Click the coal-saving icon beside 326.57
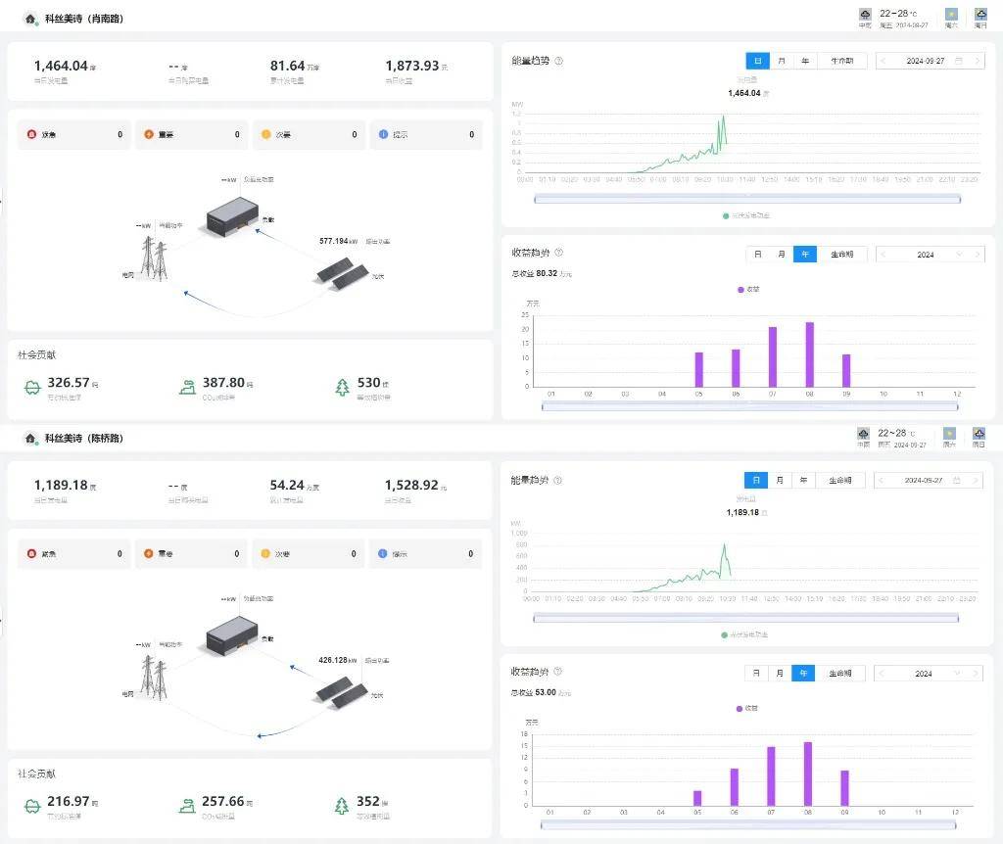1003x844 pixels. (x=32, y=388)
